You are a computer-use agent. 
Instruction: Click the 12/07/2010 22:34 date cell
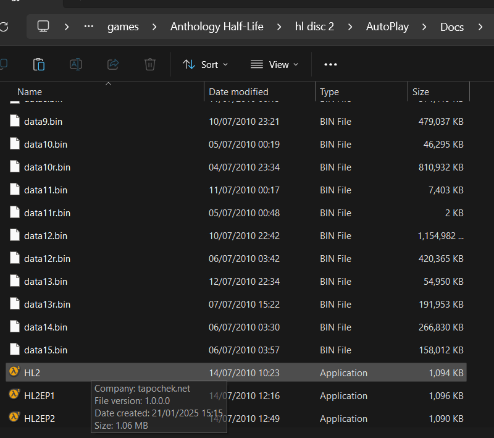point(244,281)
